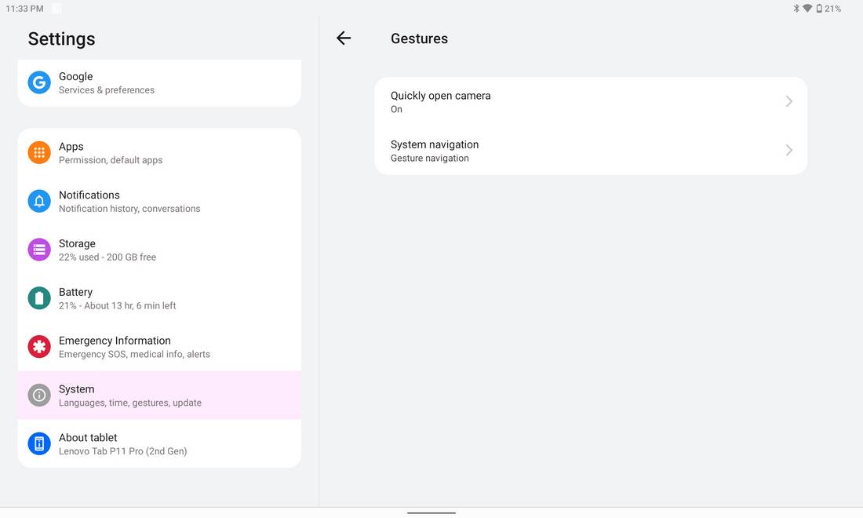Image resolution: width=863 pixels, height=518 pixels.
Task: Tap the Wi-Fi status bar icon
Action: pyautogui.click(x=807, y=9)
